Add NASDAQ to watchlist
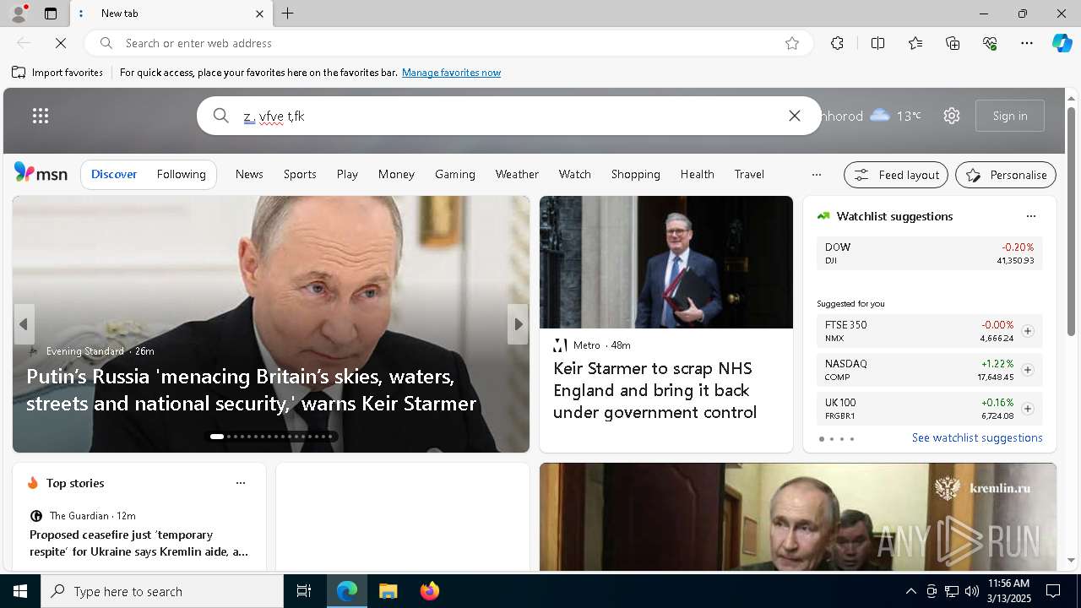Viewport: 1081px width, 608px height. click(1027, 370)
